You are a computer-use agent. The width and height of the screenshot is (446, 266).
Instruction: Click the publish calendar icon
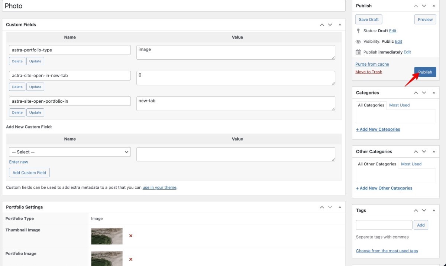(358, 52)
